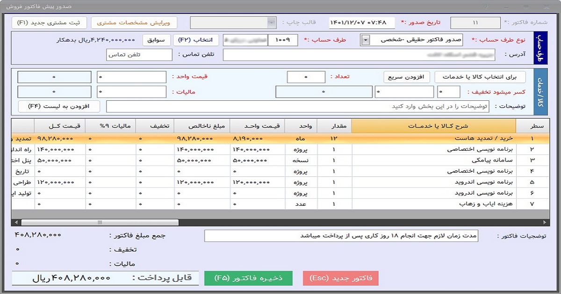The height and width of the screenshot is (294, 561).
Task: Click the horizontal scrollbar thumb under the table
Action: click(x=100, y=223)
